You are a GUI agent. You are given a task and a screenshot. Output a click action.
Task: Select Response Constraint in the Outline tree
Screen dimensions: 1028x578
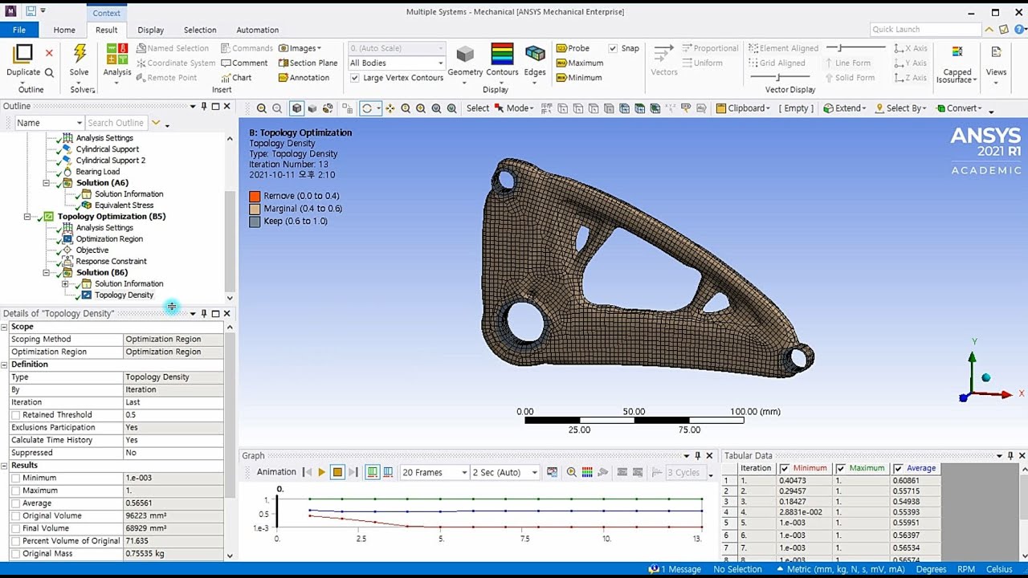pyautogui.click(x=111, y=262)
